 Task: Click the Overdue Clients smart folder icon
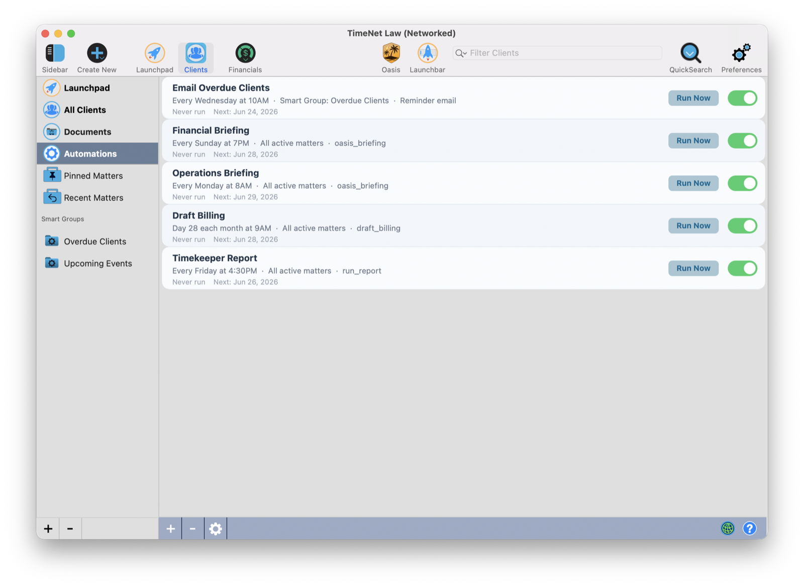pos(52,241)
